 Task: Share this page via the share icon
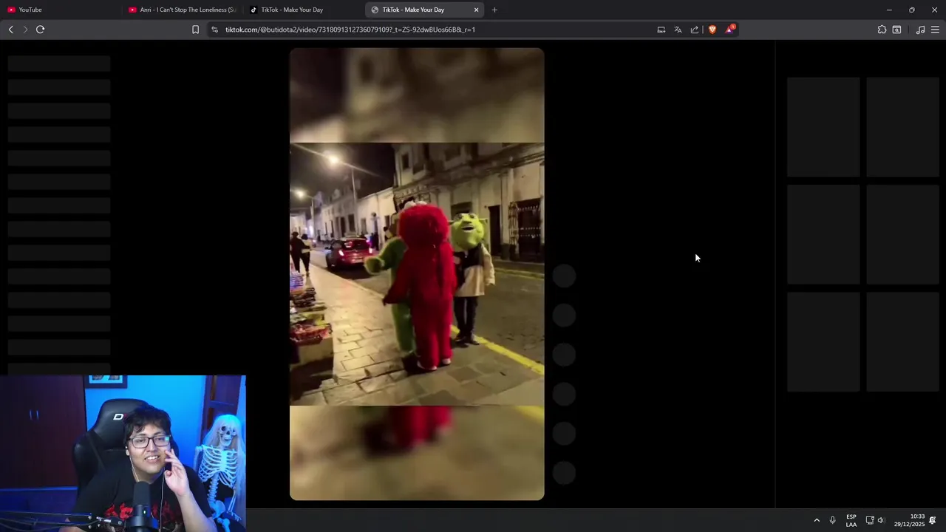pyautogui.click(x=695, y=30)
